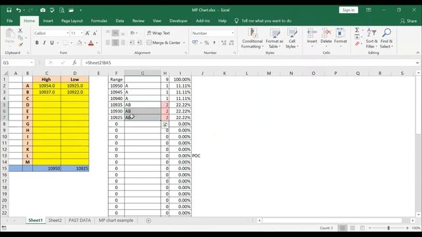The width and height of the screenshot is (422, 237).
Task: Click the camera icon in quick access toolbar
Action: click(43, 11)
